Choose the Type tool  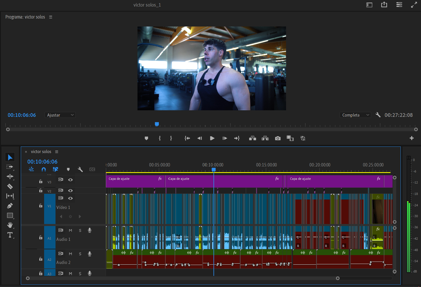click(x=10, y=235)
